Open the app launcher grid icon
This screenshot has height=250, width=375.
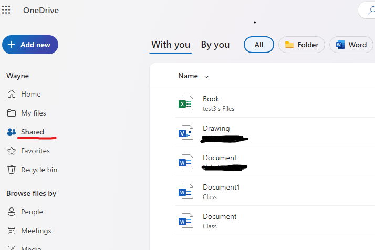point(6,10)
